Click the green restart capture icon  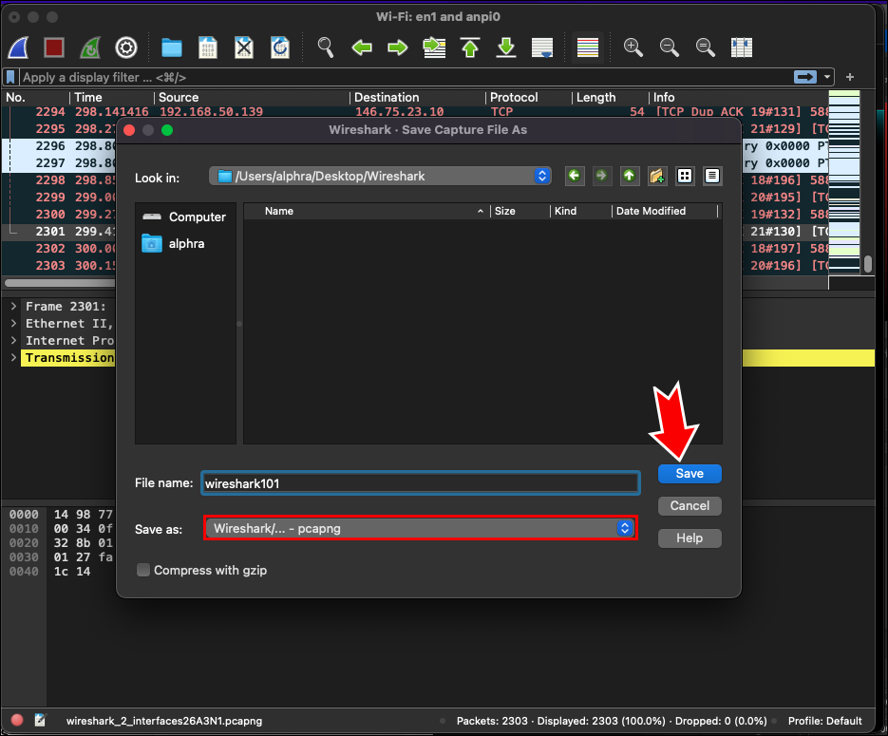click(90, 47)
